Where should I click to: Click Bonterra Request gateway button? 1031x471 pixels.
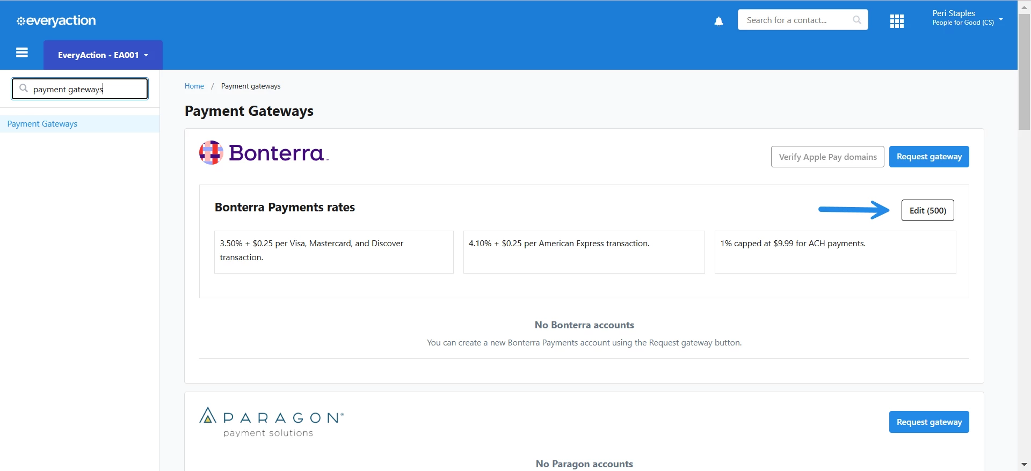tap(929, 157)
